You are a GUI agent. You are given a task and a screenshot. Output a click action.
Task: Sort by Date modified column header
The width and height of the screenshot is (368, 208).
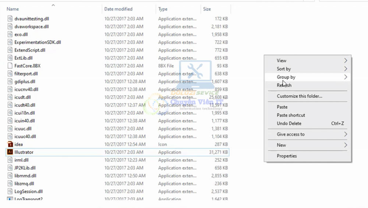pyautogui.click(x=118, y=9)
